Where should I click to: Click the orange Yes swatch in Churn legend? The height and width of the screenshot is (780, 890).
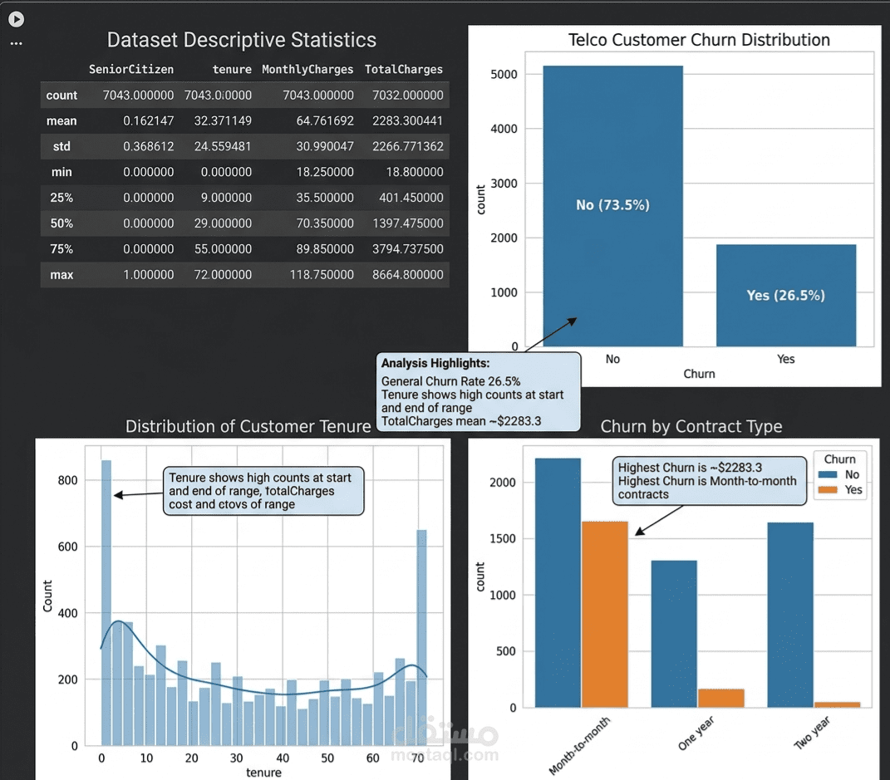point(828,489)
